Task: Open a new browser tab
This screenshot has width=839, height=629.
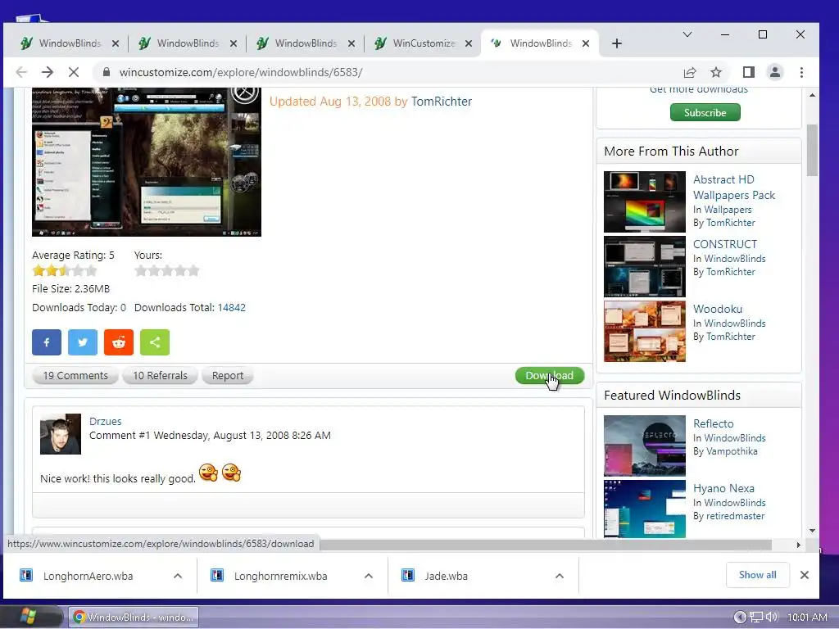Action: tap(616, 43)
